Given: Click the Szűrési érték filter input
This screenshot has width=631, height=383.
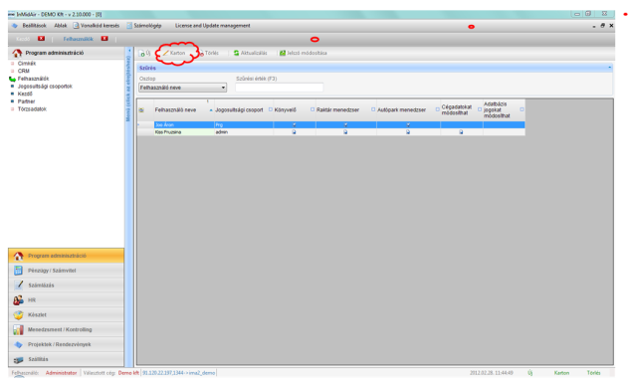Looking at the screenshot, I should [280, 88].
